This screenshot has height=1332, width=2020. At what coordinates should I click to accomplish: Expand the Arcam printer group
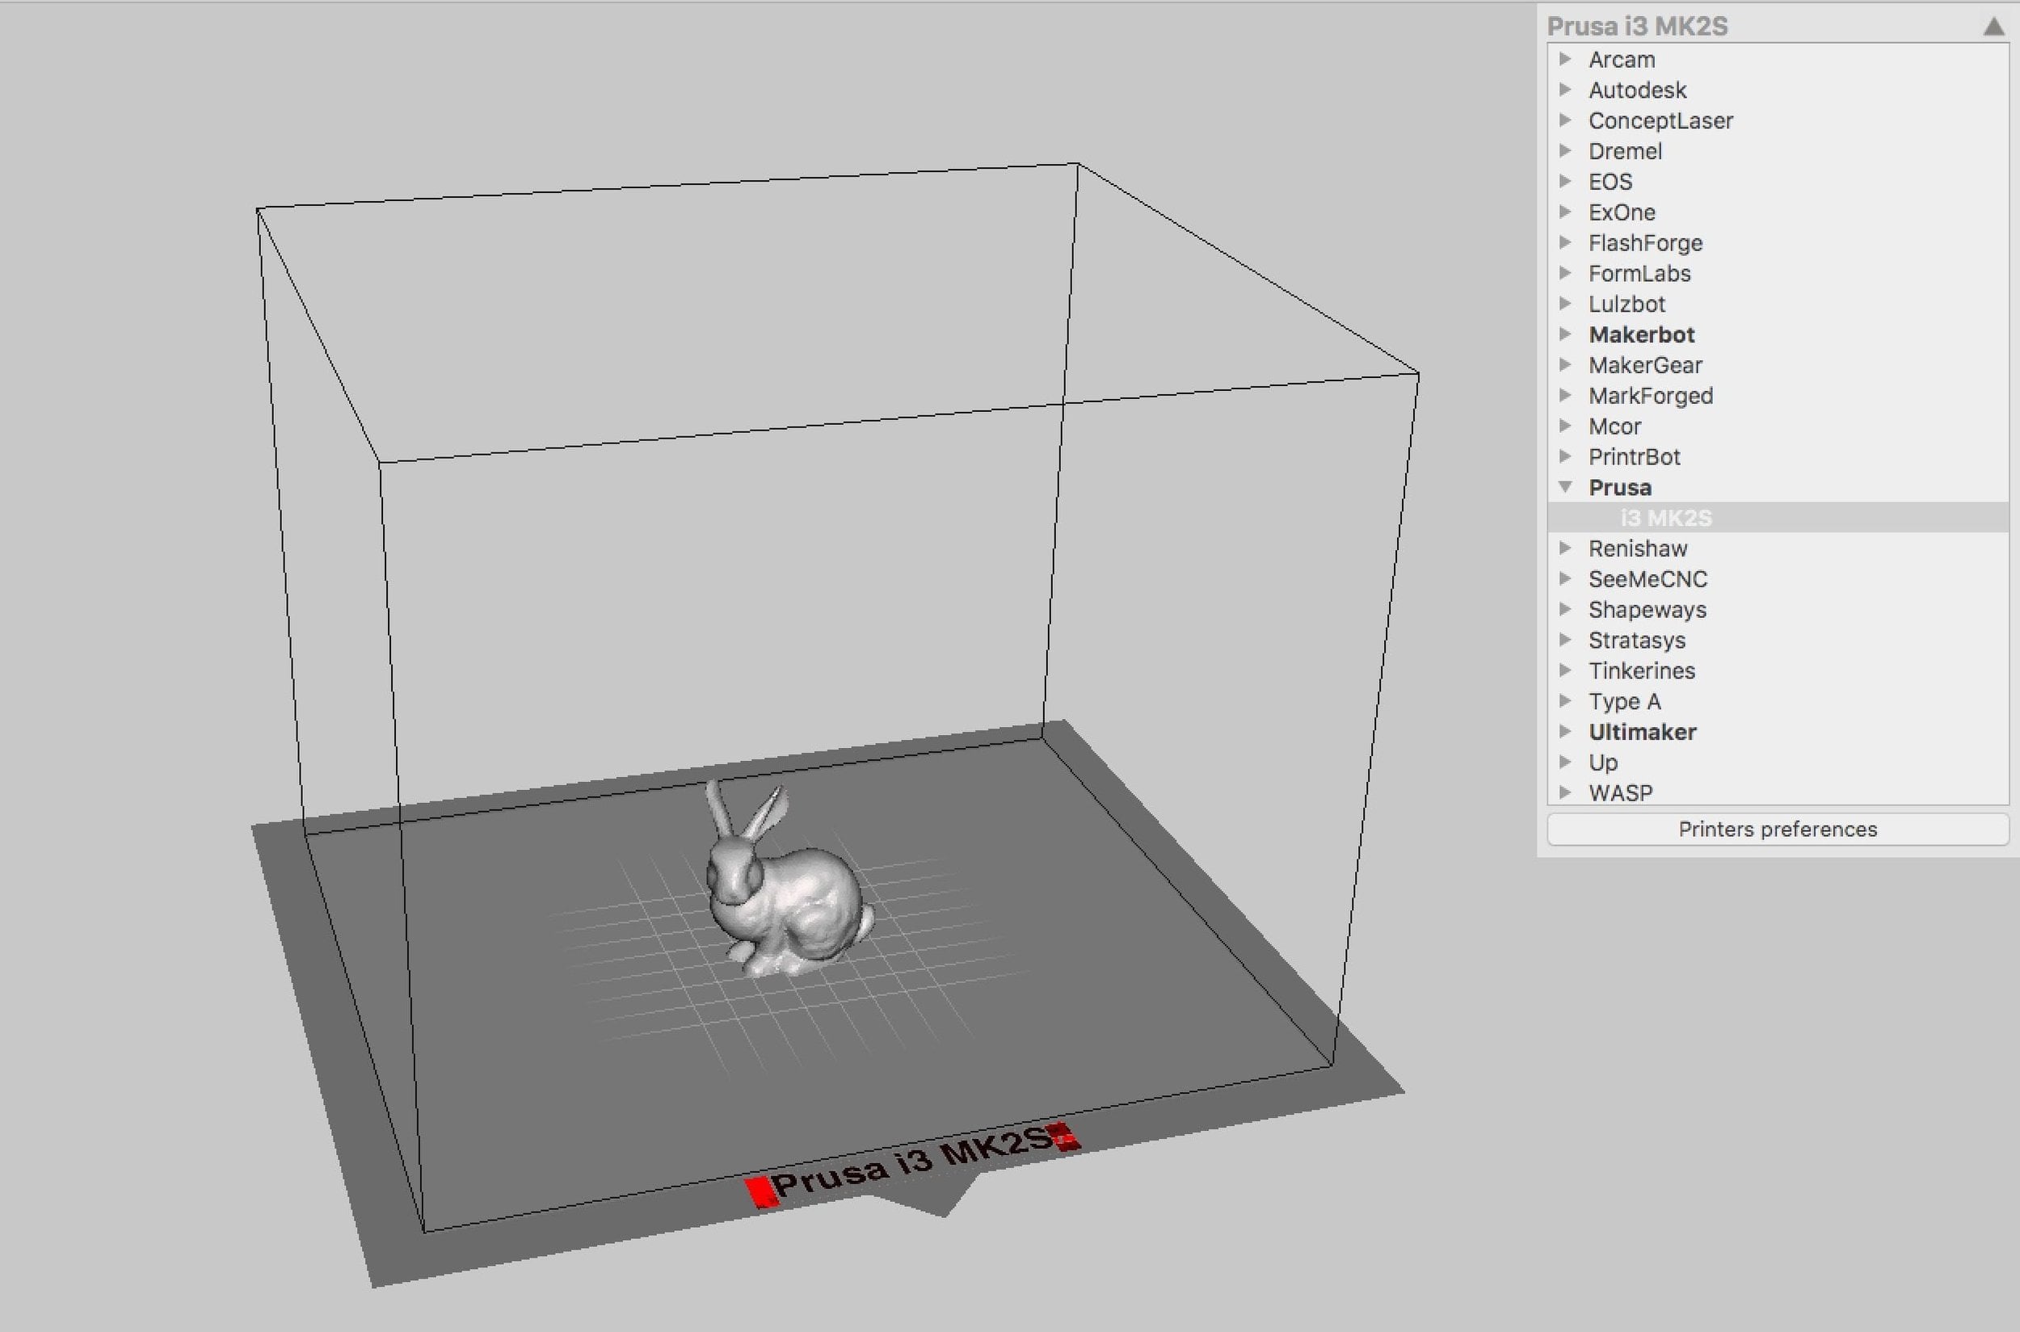tap(1564, 60)
